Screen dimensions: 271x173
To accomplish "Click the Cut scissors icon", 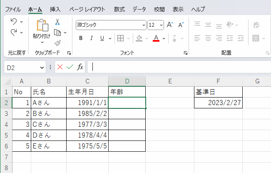I will coord(57,22).
